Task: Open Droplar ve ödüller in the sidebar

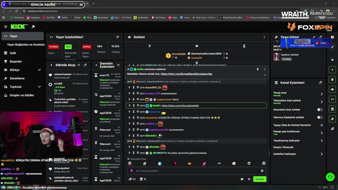Action: (22, 95)
